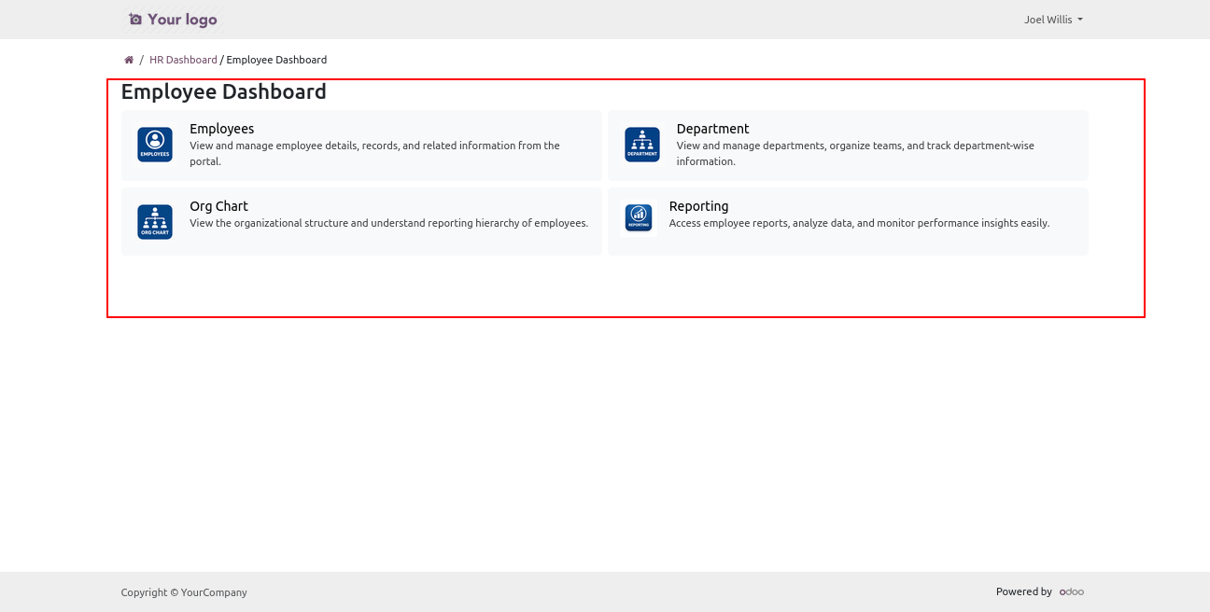Click the Department card description text
This screenshot has height=612, width=1210.
click(855, 153)
